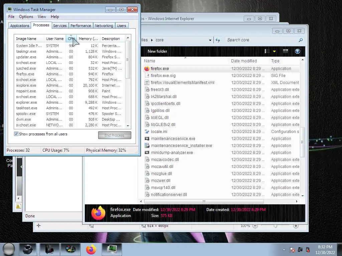Image resolution: width=342 pixels, height=256 pixels.
Task: Select freebl3.dll file icon
Action: pyautogui.click(x=147, y=89)
